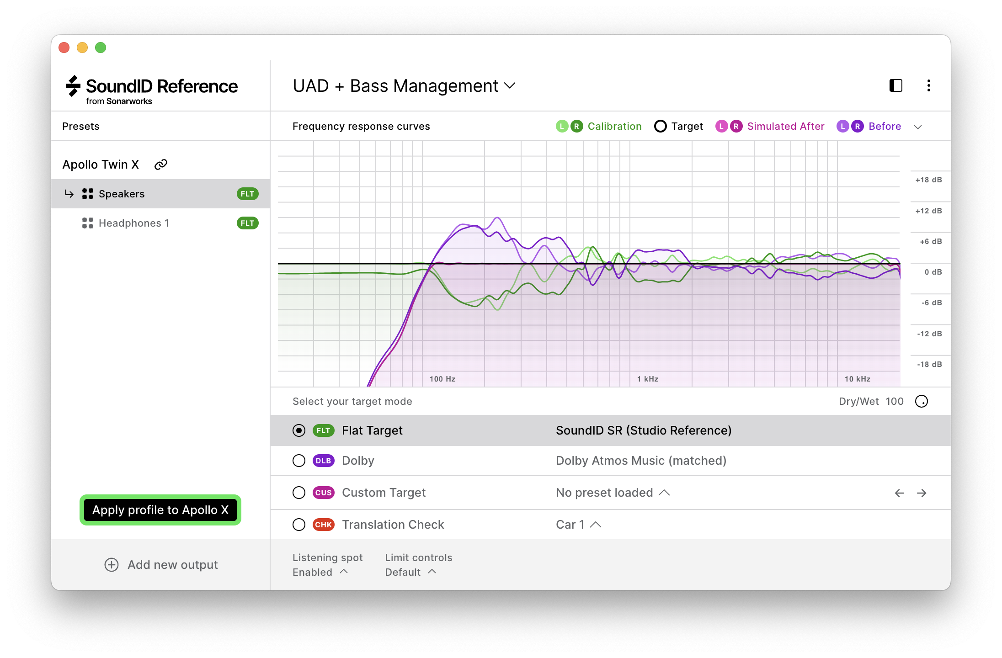Viewport: 1002px width, 658px height.
Task: Open the UAD + Bass Management preset dropdown
Action: 404,86
